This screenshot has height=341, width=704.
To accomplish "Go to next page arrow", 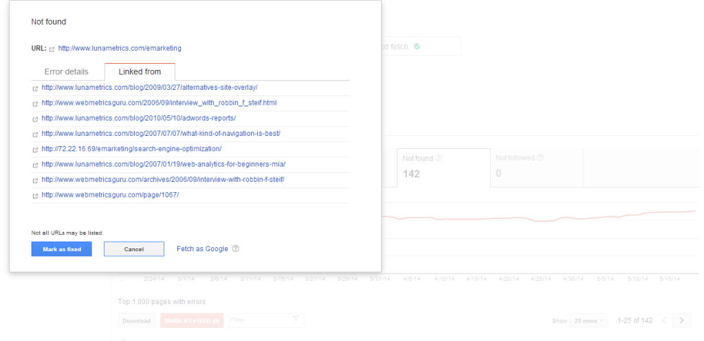I will [x=682, y=320].
